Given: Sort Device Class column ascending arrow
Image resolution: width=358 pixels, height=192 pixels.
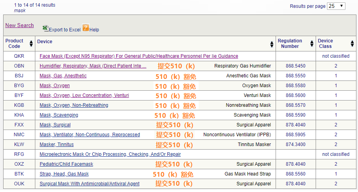Looking at the screenshot, I should (352, 42).
